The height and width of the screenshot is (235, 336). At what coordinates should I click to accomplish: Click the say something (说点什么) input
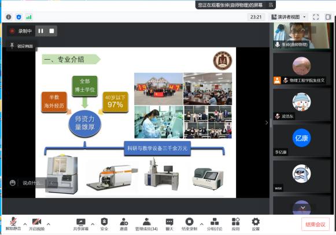click(x=33, y=183)
